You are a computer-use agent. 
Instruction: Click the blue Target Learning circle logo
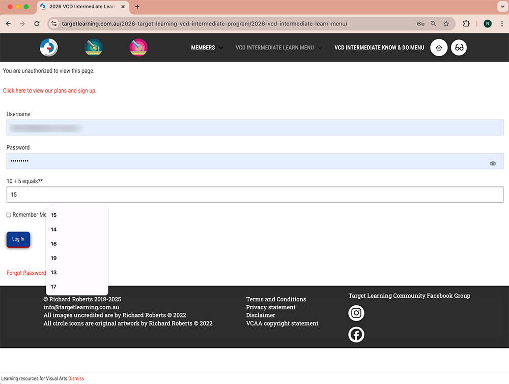49,48
